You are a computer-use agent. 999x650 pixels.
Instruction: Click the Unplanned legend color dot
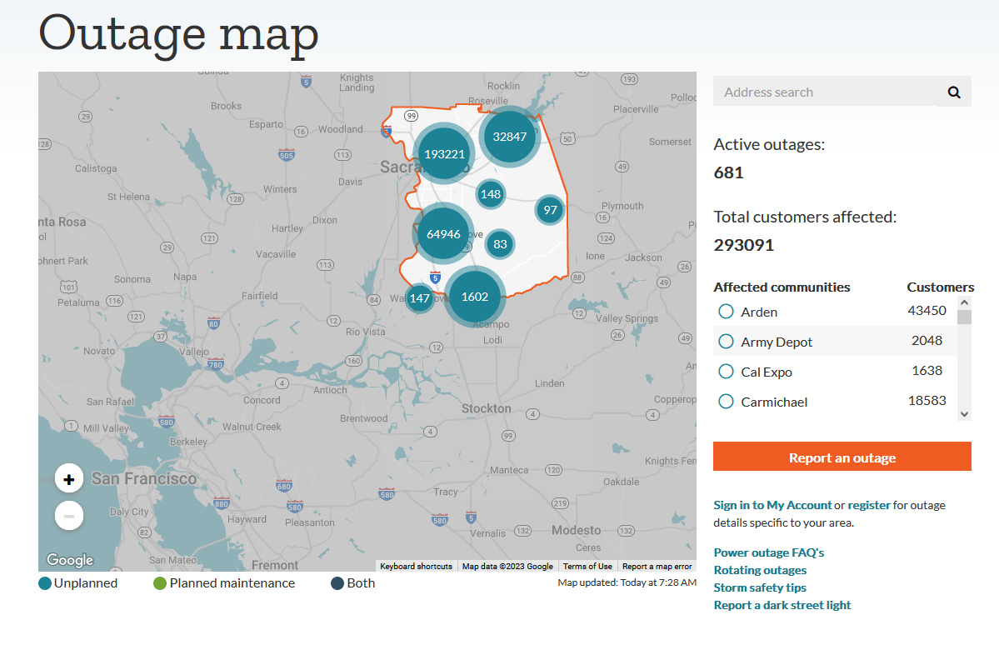coord(45,583)
